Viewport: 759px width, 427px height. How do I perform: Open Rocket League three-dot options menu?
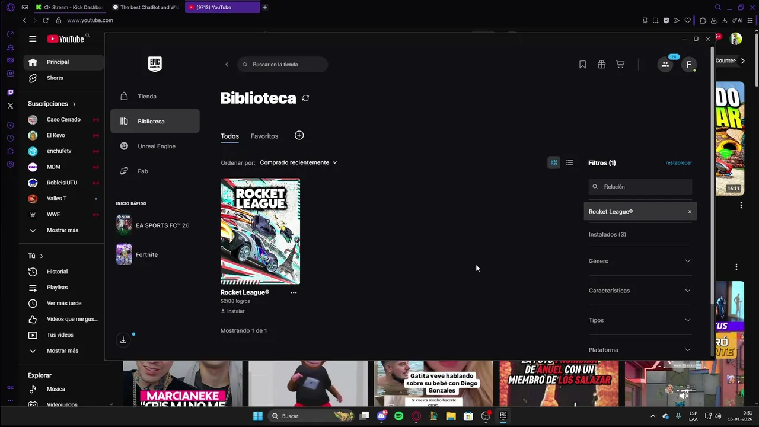pyautogui.click(x=294, y=292)
